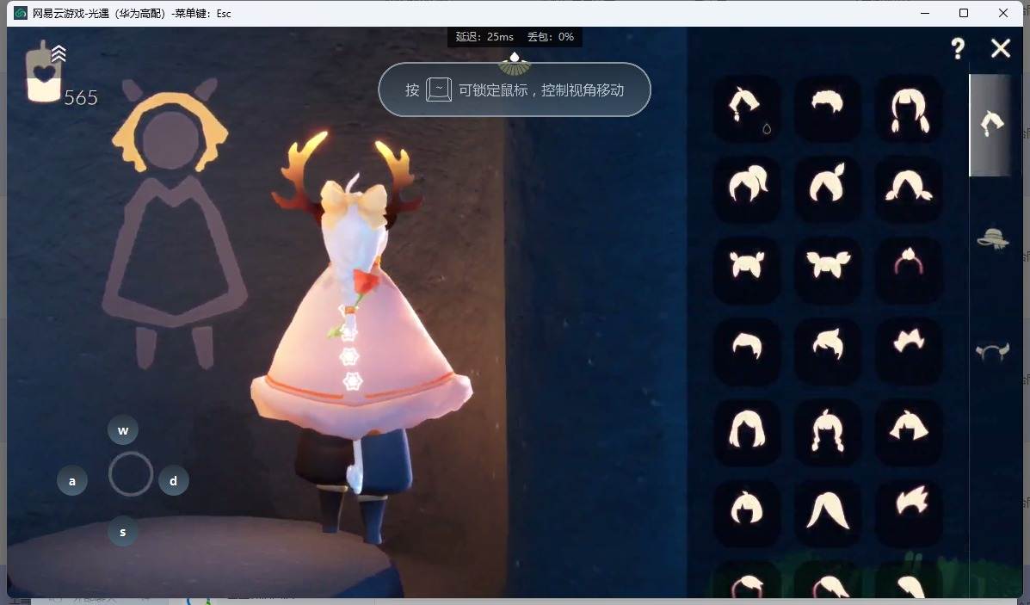Select the small spiky tuft hairstyle in the fourth row

tap(910, 351)
